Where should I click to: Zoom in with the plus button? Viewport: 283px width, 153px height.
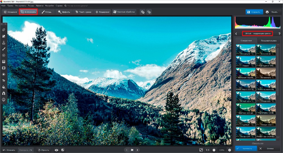coord(230,150)
